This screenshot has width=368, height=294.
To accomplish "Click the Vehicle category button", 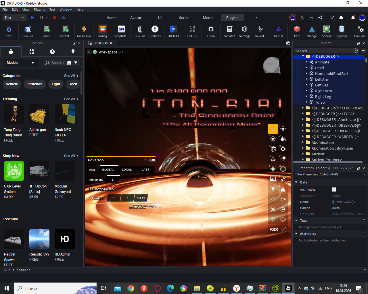I will 12,84.
